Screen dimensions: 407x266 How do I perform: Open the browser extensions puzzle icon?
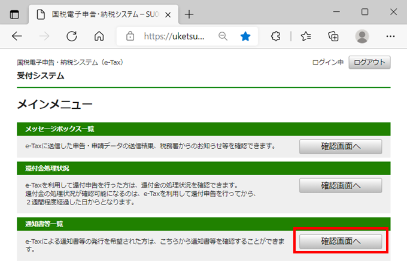click(276, 36)
